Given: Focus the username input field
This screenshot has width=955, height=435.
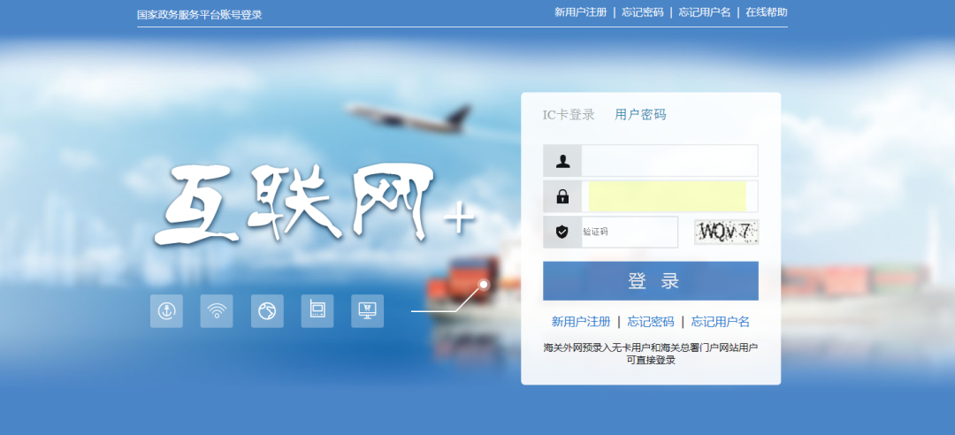Looking at the screenshot, I should 669,161.
